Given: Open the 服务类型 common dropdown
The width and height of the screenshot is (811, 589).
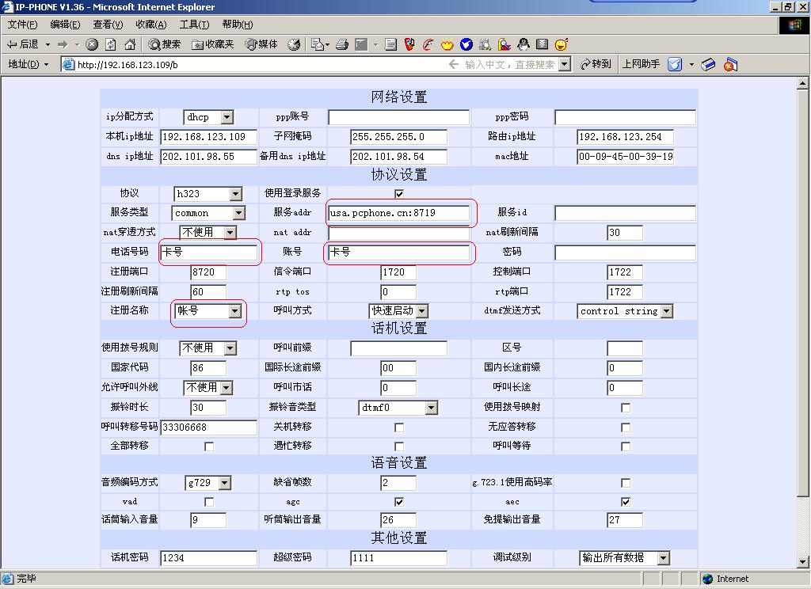Looking at the screenshot, I should [x=208, y=213].
